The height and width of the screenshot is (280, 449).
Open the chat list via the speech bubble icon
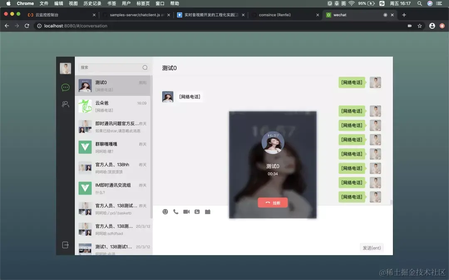pyautogui.click(x=65, y=87)
